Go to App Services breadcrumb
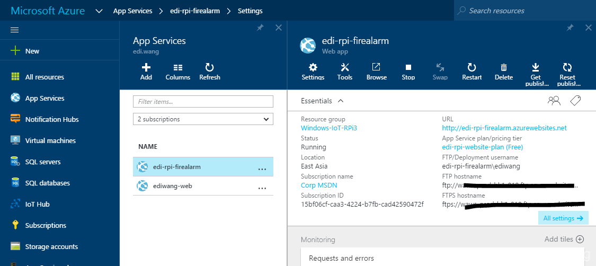596x266 pixels. 132,11
